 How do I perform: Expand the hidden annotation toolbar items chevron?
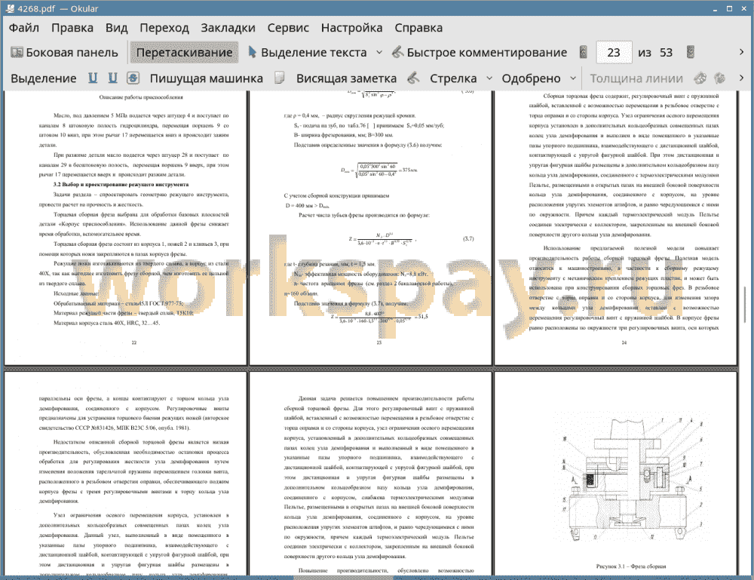coord(741,78)
